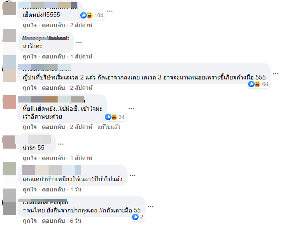
Task: Open options for เฮ็ดหยัง!!5555 comment
Action: click(x=110, y=11)
